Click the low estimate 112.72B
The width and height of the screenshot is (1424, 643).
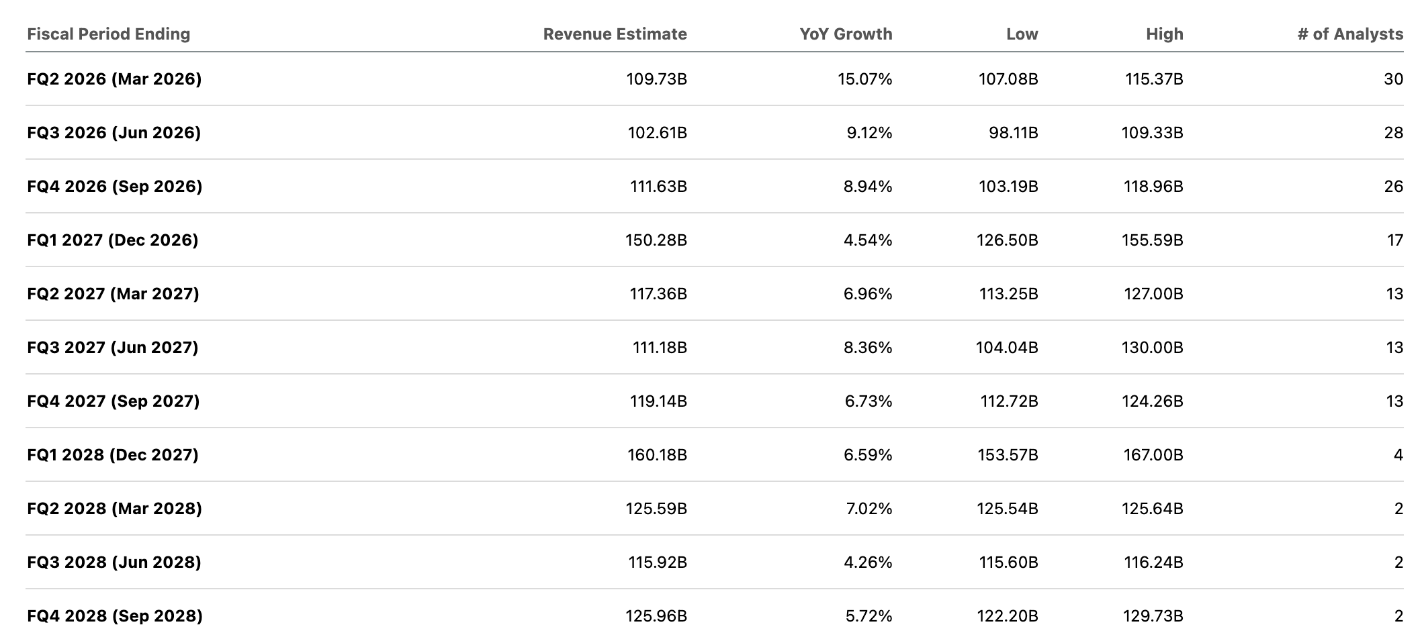[1009, 401]
